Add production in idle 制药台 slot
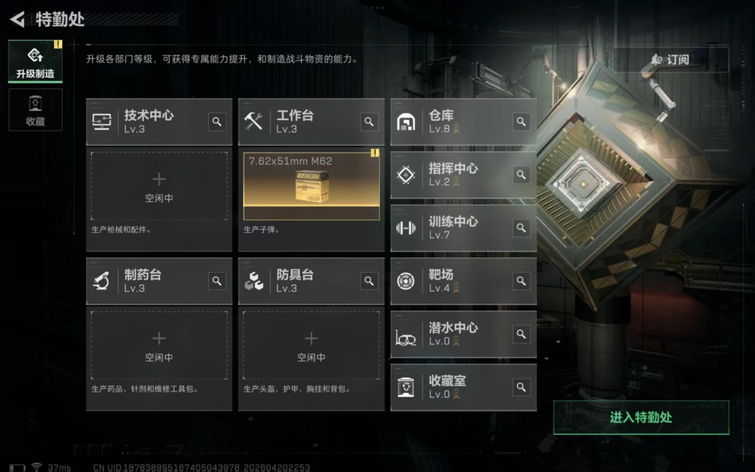 (x=159, y=345)
